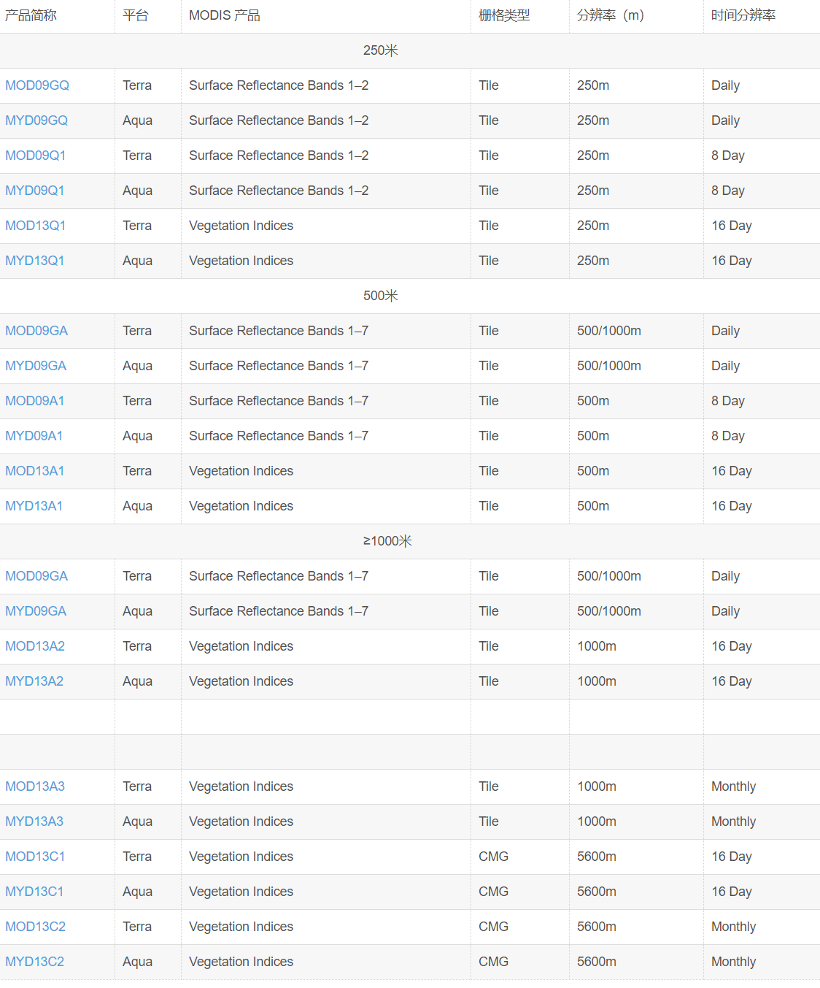Visit the MYD09A1 product page
The image size is (820, 988).
tap(34, 436)
